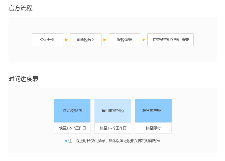Select the 公司开业 flow step box
The width and height of the screenshot is (225, 161).
coord(47,40)
